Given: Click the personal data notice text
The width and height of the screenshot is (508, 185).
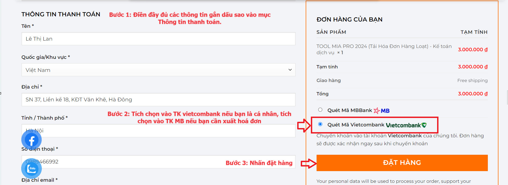Looking at the screenshot, I should (x=393, y=181).
